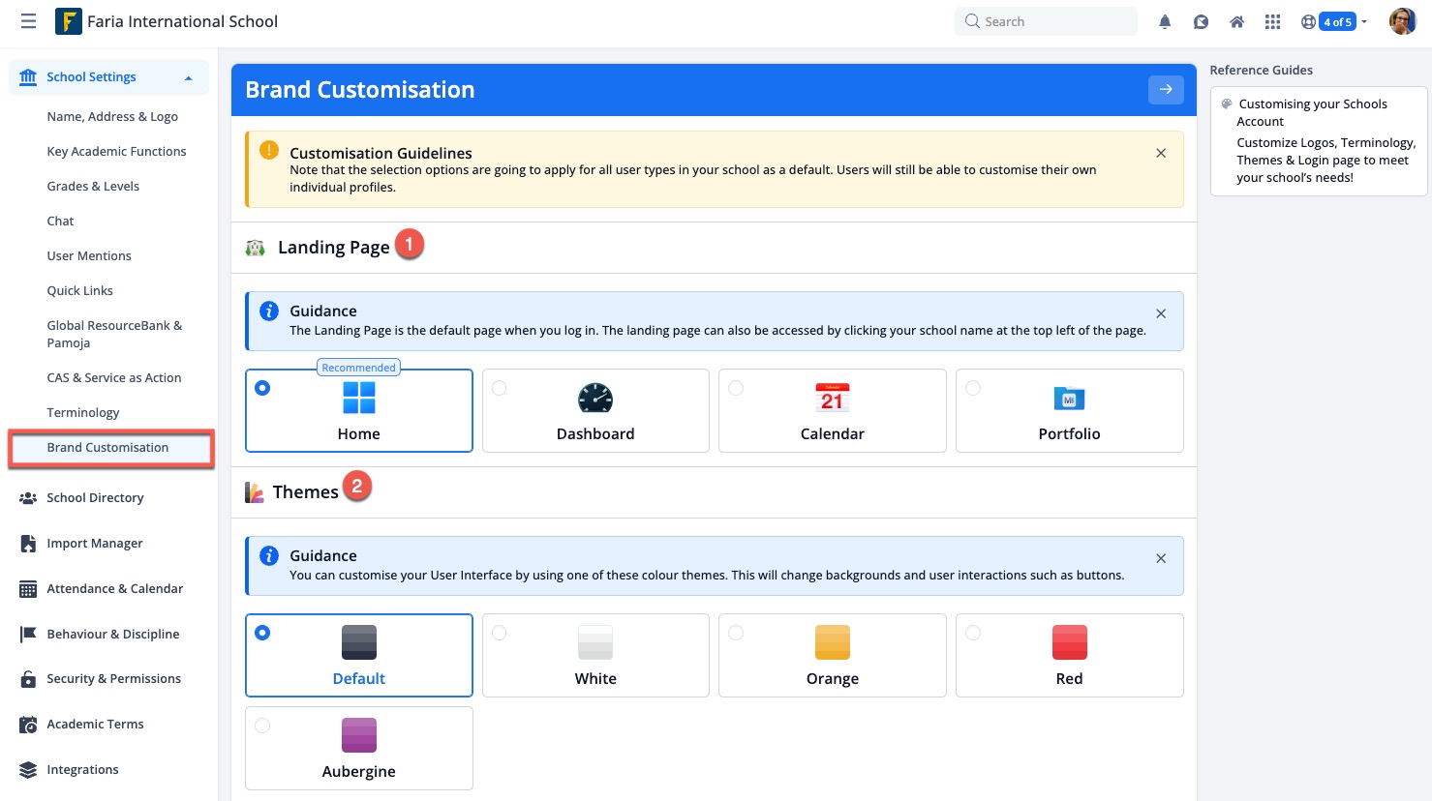This screenshot has height=801, width=1432.
Task: Click the Recommended badge on Home
Action: [358, 368]
